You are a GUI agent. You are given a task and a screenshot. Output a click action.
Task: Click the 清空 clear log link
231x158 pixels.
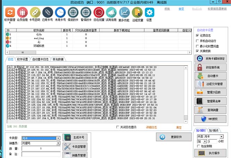[x=179, y=127]
